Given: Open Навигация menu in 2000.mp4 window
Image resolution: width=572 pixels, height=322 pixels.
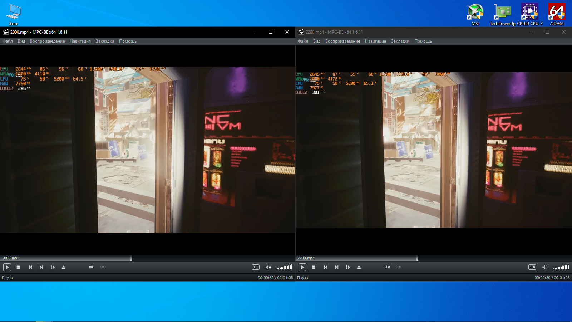Looking at the screenshot, I should coord(80,41).
